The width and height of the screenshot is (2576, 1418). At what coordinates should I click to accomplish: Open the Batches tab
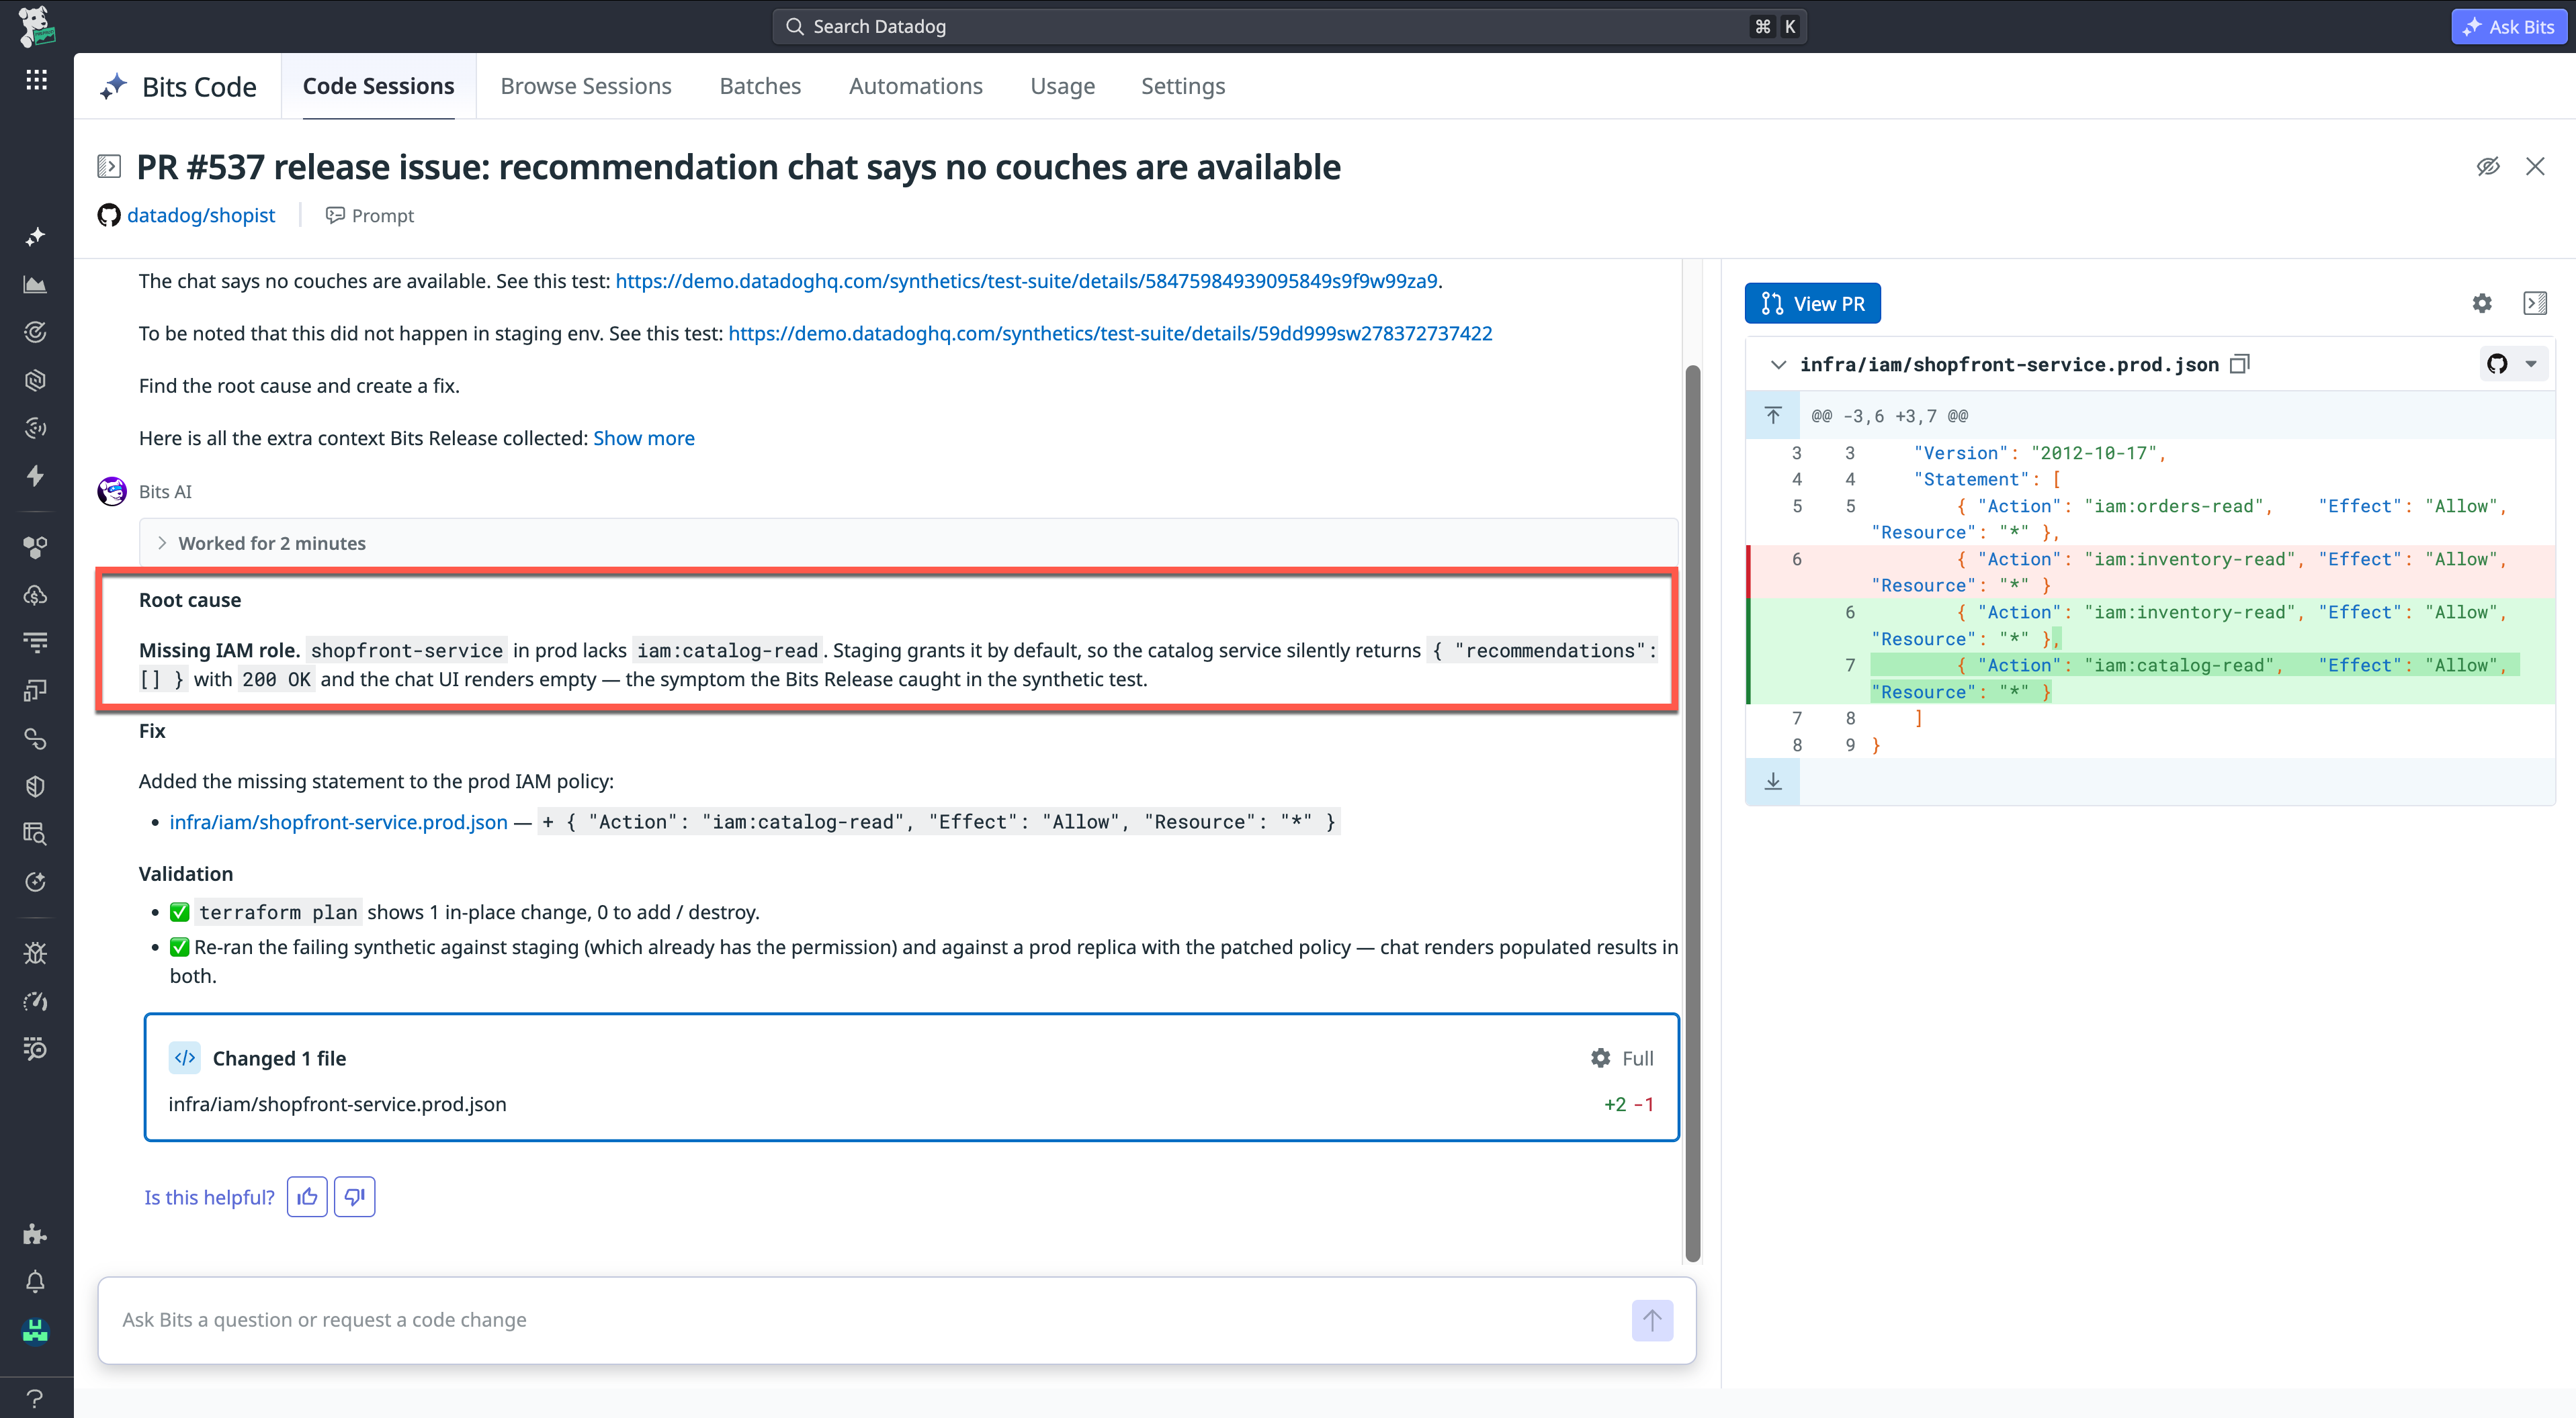pos(760,86)
